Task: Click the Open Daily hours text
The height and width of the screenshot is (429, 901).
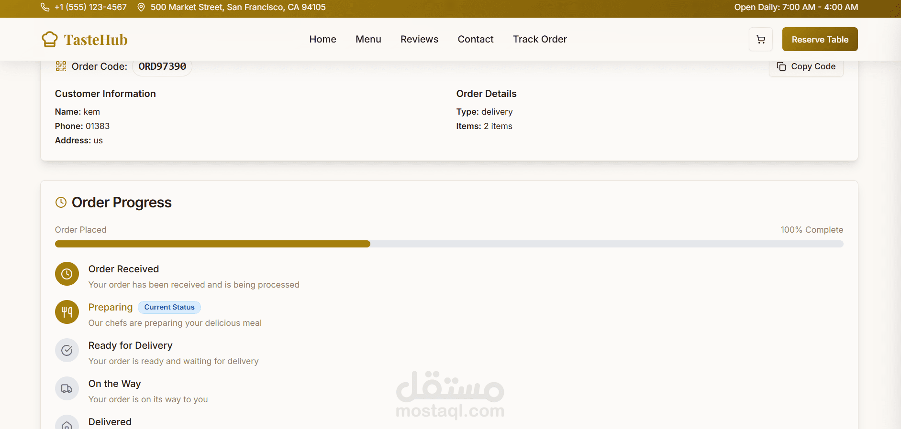Action: click(x=796, y=7)
